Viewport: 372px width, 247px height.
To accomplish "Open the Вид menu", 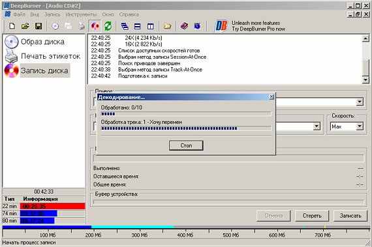I will tap(35, 14).
